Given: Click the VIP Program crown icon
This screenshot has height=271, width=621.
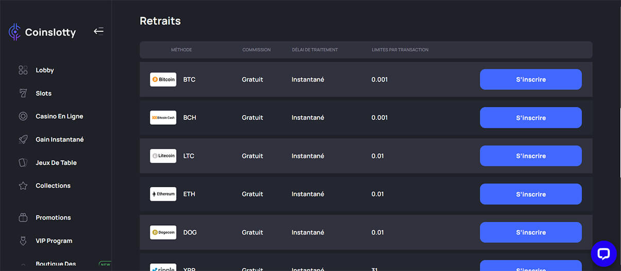Looking at the screenshot, I should pyautogui.click(x=23, y=241).
